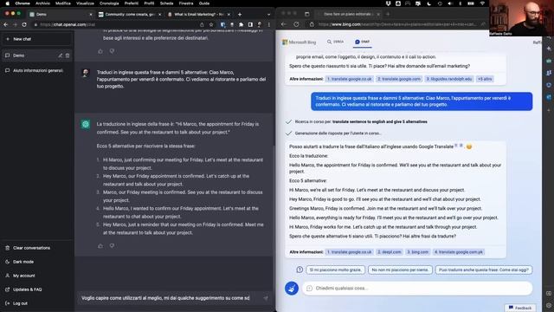Send the ChatGPT message with paper-plane icon
554x312 pixels.
[266, 298]
